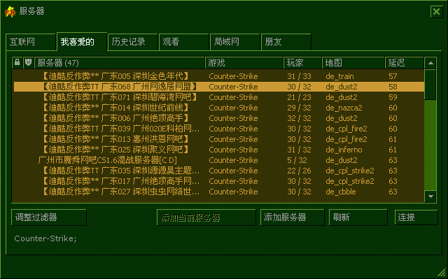Click the 连接 button
This screenshot has width=448, height=279.
416,217
